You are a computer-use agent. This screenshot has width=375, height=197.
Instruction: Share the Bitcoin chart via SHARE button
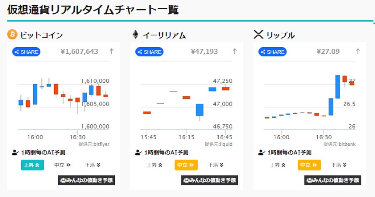[x=26, y=52]
